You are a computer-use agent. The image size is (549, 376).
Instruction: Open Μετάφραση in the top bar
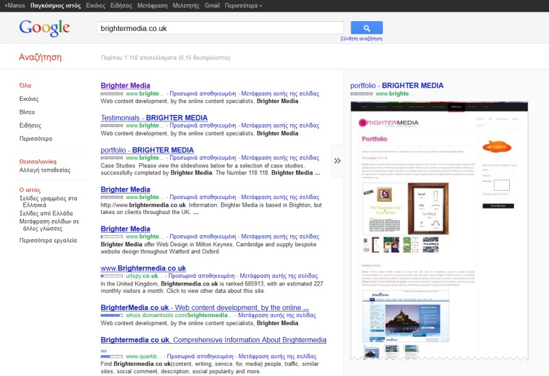pyautogui.click(x=152, y=5)
